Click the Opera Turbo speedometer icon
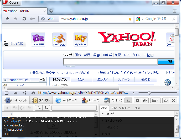The image size is (181, 139). coord(33,93)
